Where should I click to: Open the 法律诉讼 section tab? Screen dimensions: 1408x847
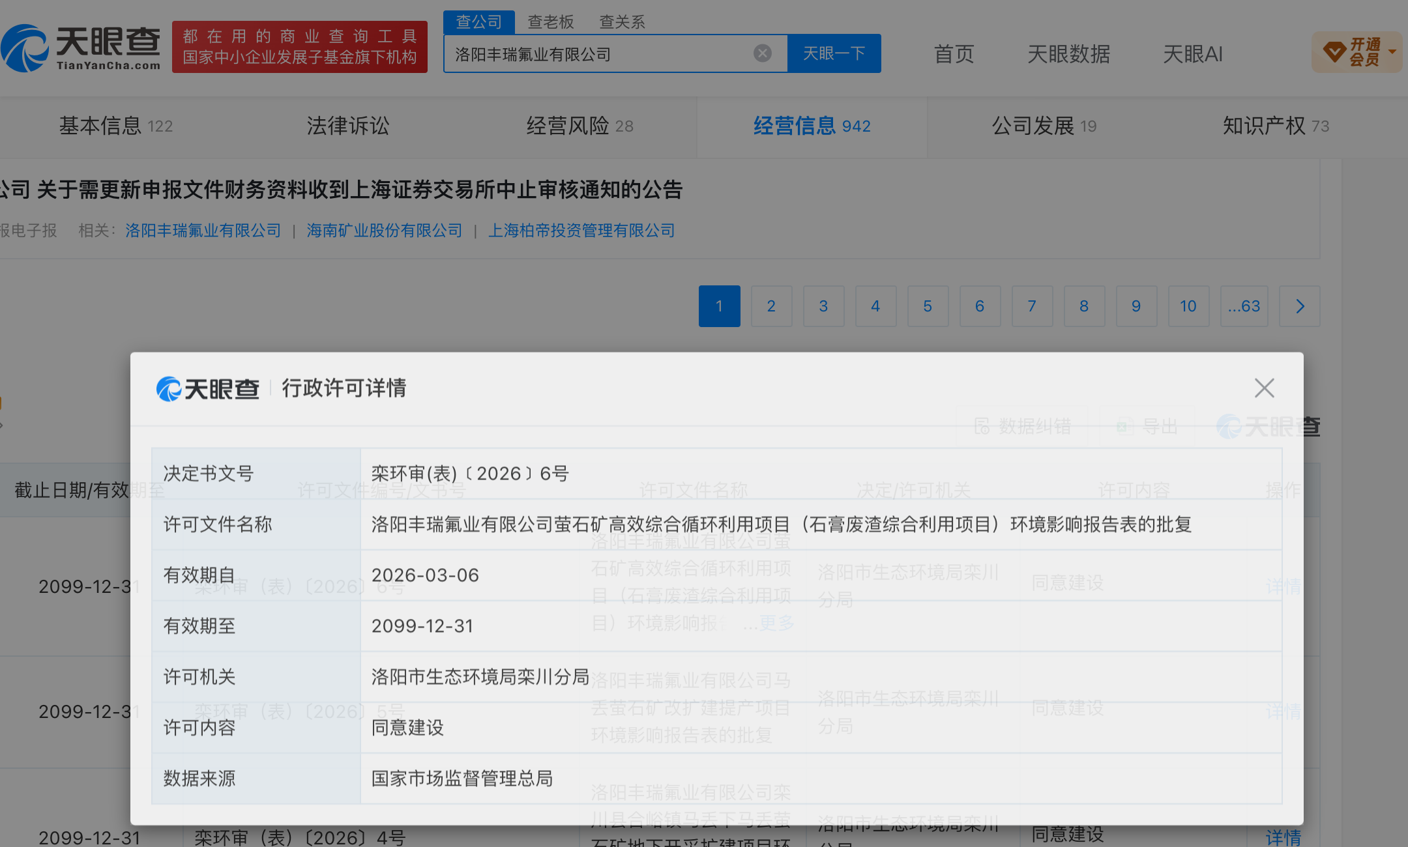pos(347,126)
